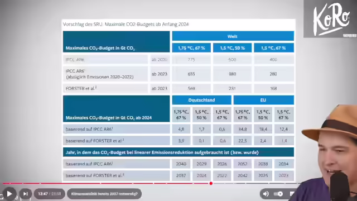
Task: Click the value 12,4
Action: (x=283, y=129)
